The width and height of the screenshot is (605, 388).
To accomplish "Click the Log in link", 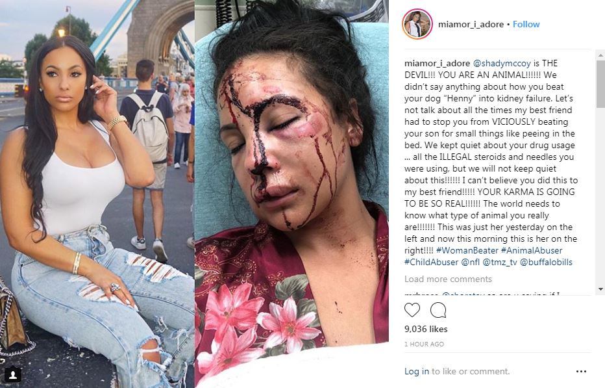I will (x=416, y=371).
